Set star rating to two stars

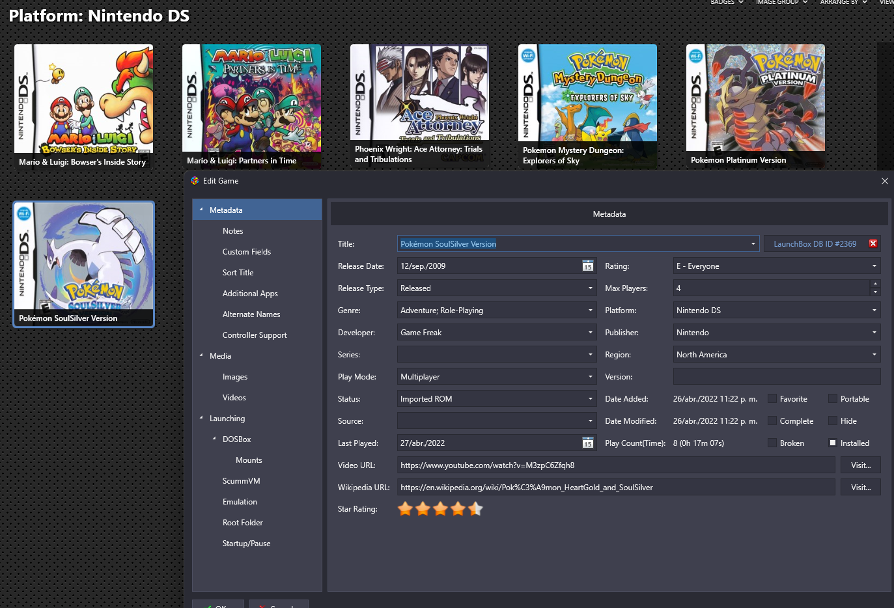(423, 509)
